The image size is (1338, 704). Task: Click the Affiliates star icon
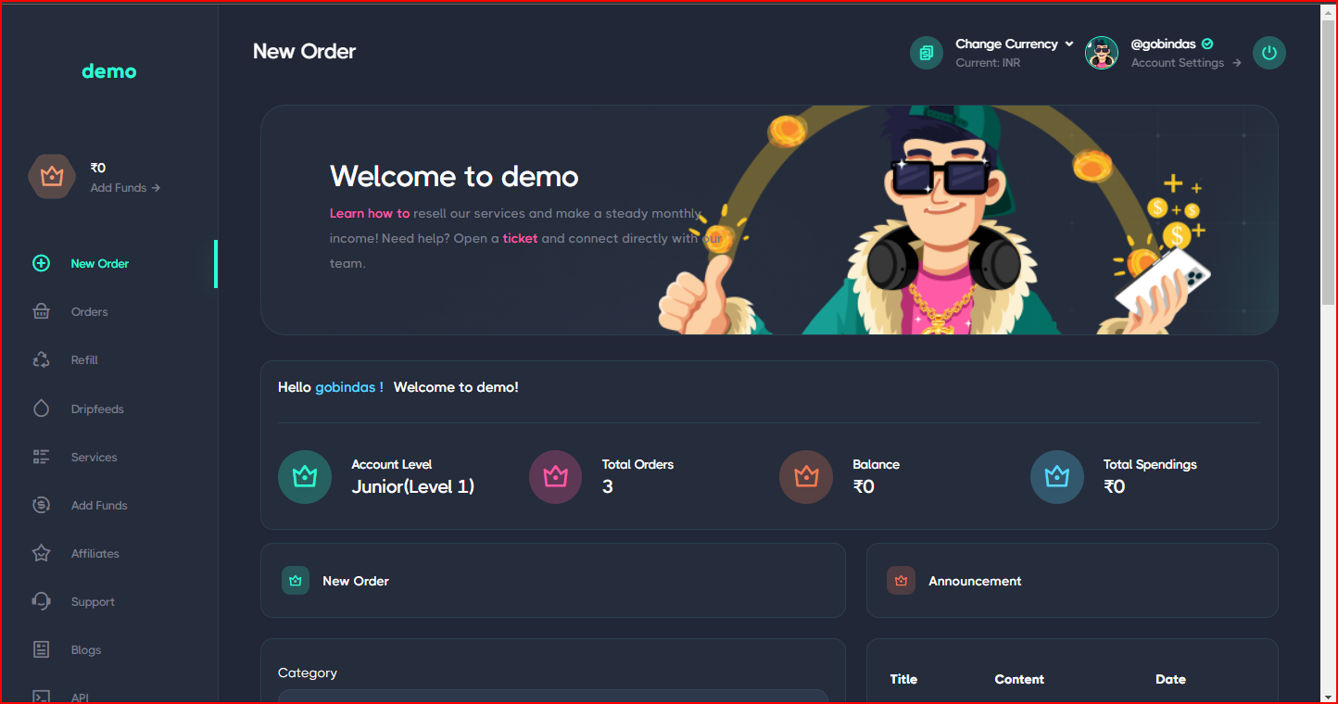click(41, 554)
